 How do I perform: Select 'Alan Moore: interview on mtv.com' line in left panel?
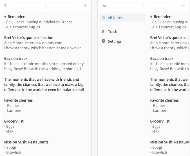33,43
